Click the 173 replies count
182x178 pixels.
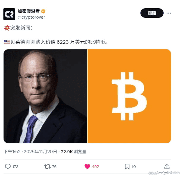[15, 167]
